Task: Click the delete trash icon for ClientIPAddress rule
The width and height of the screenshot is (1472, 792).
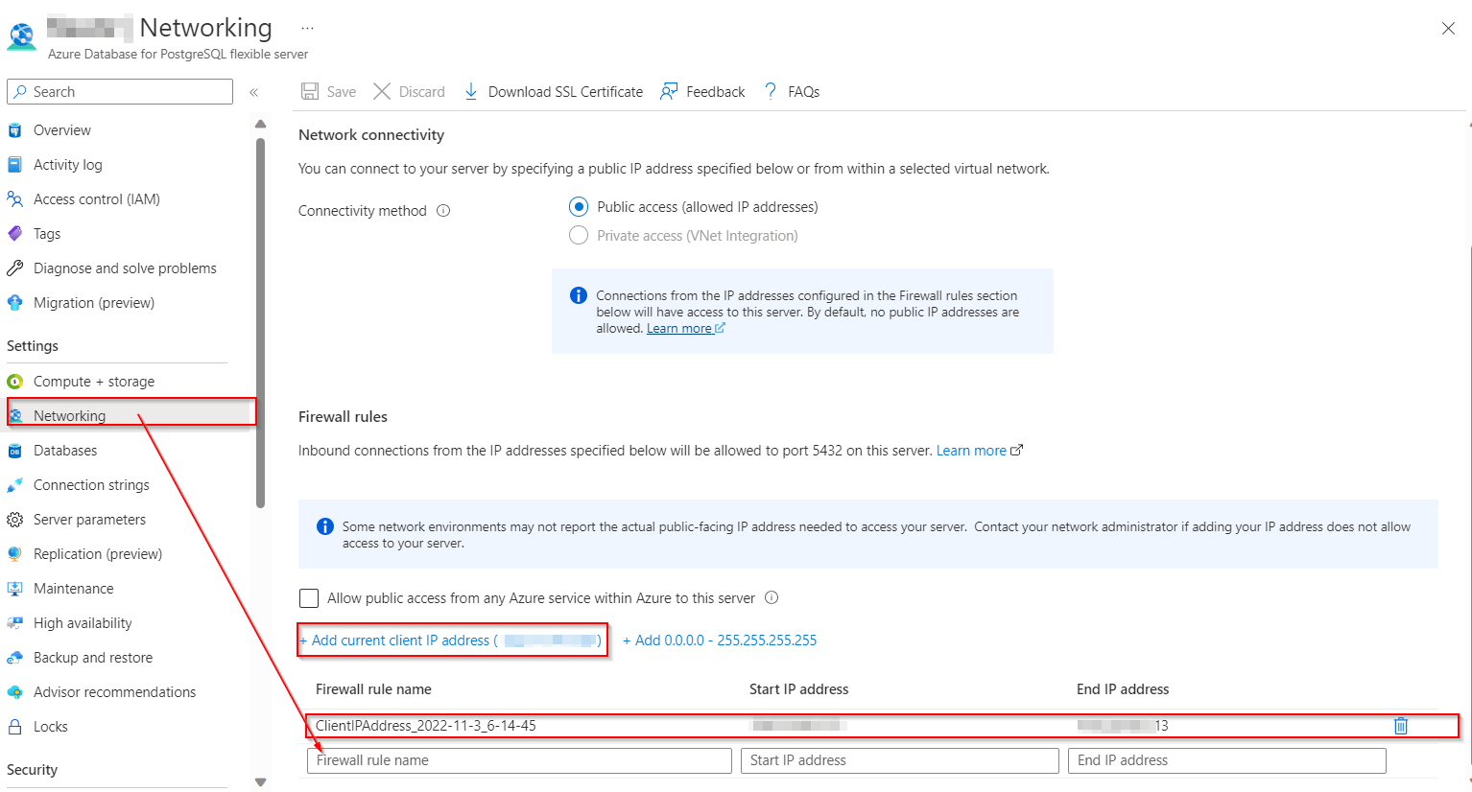Action: [x=1400, y=726]
